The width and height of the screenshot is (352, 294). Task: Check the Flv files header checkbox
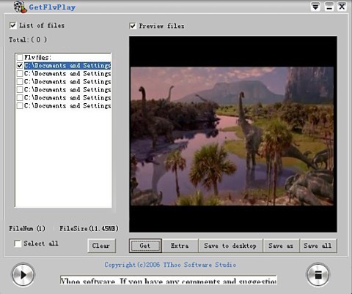pos(20,58)
